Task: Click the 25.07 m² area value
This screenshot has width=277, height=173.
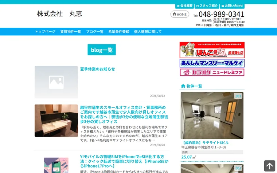Action: click(189, 157)
